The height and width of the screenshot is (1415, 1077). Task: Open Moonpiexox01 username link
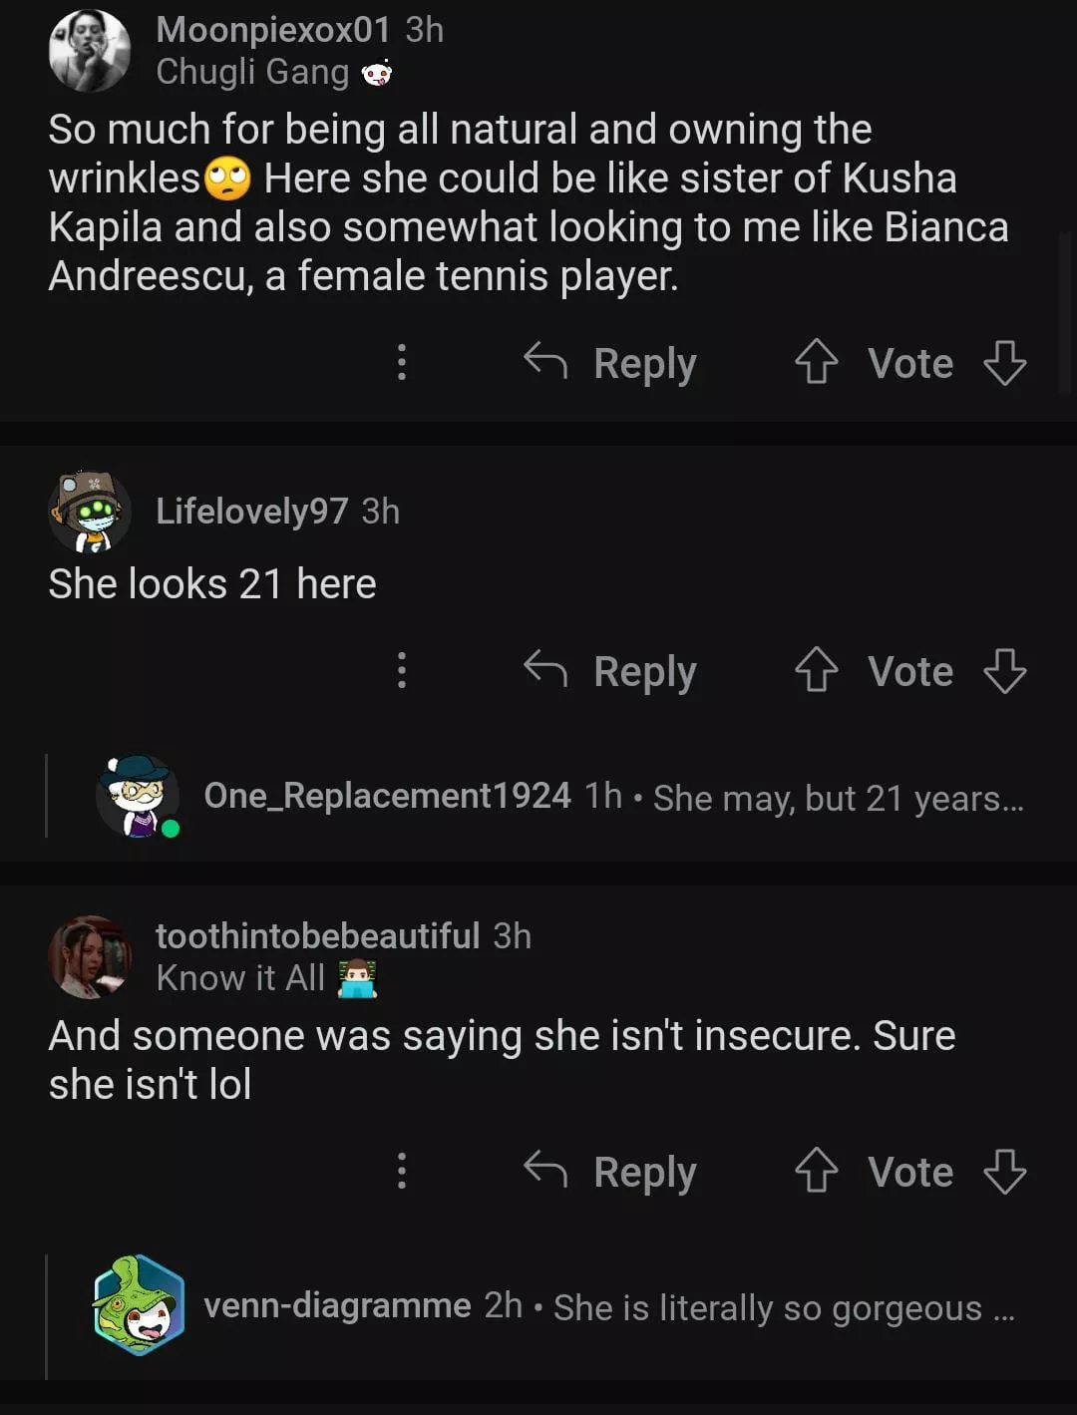point(272,30)
